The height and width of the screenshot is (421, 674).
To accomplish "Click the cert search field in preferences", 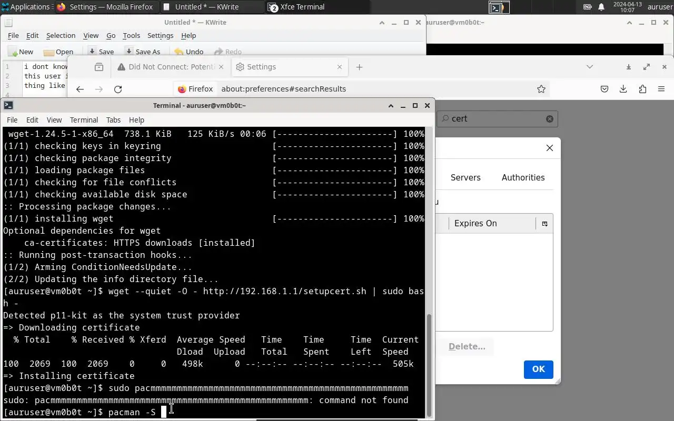I will pos(497,118).
